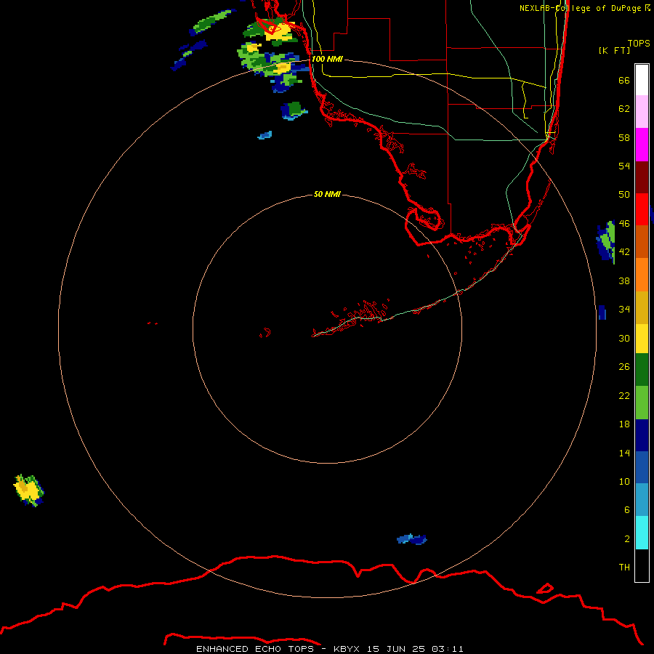The height and width of the screenshot is (654, 654).
Task: Click the light pink legend swatch
Action: point(642,112)
